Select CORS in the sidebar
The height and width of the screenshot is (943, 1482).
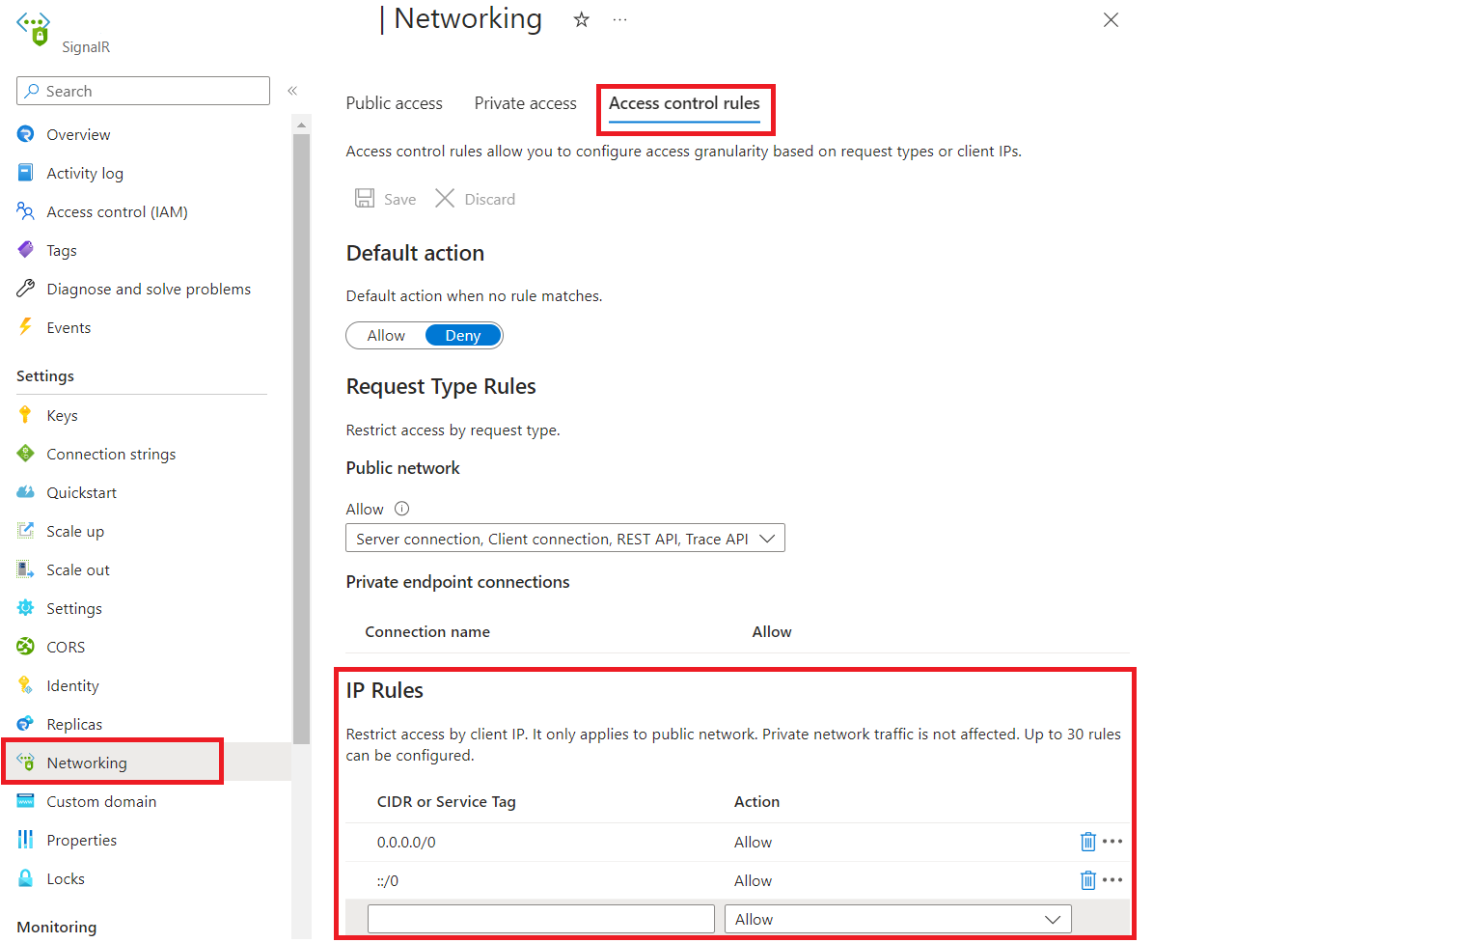click(66, 647)
